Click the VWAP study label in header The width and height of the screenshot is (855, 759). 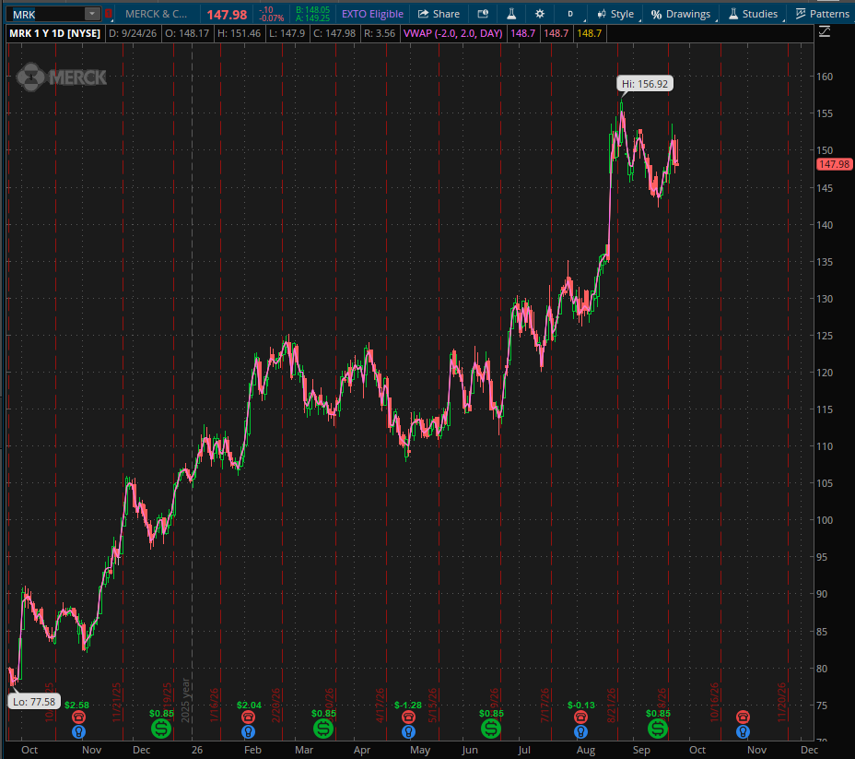pos(452,33)
